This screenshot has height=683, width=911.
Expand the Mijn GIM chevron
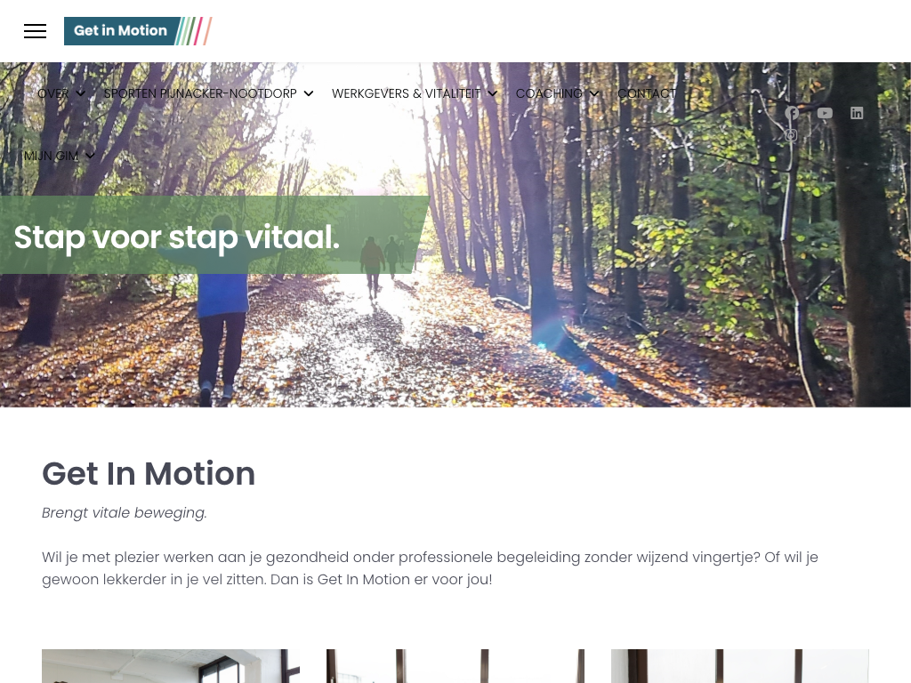(90, 156)
